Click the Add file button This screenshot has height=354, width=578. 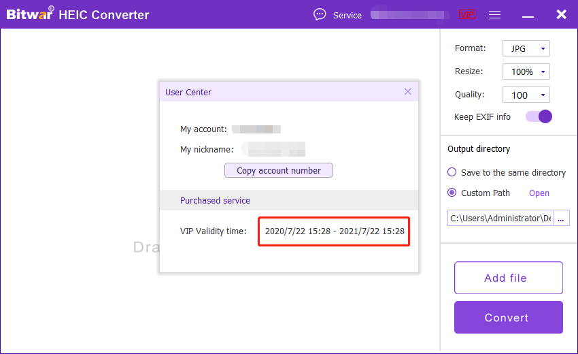[508, 278]
